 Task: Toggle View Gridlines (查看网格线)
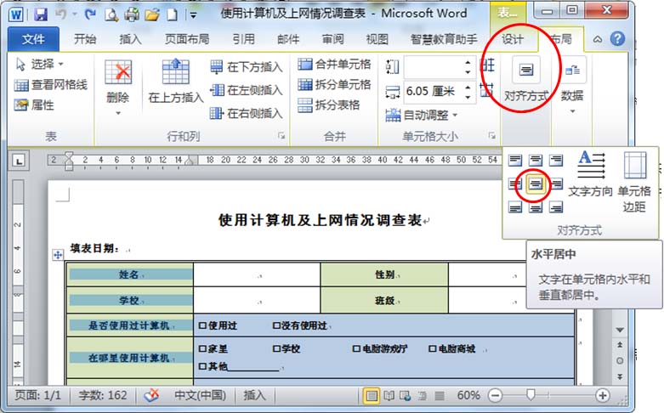[x=51, y=85]
